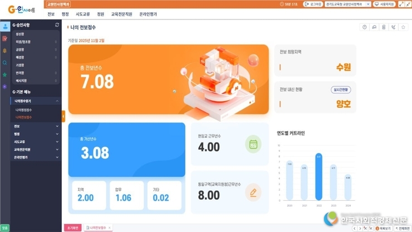Open the magnifier search sidebar icon
Image resolution: width=412 pixels, height=232 pixels.
tap(4, 63)
